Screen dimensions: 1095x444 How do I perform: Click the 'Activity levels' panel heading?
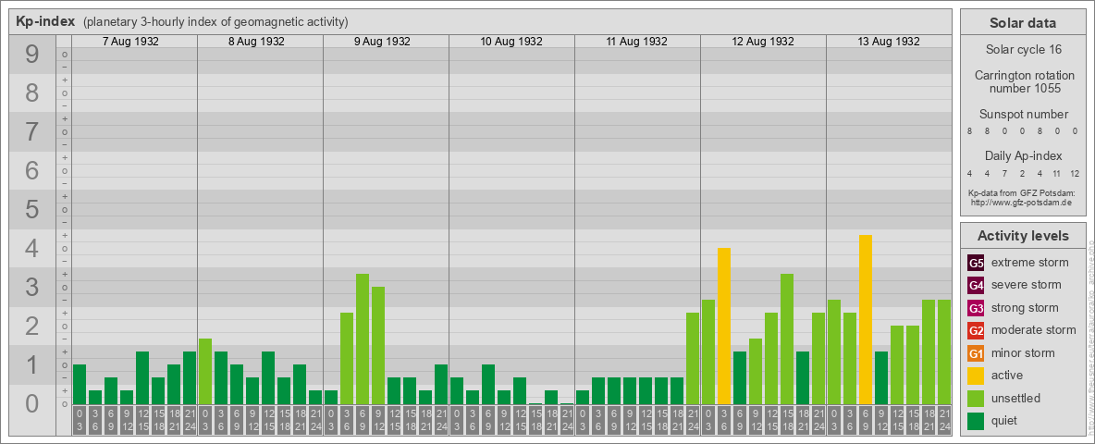[1023, 236]
